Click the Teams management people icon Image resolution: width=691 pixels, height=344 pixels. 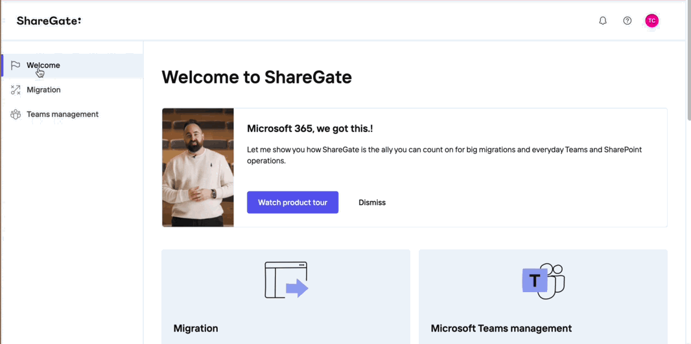(16, 115)
